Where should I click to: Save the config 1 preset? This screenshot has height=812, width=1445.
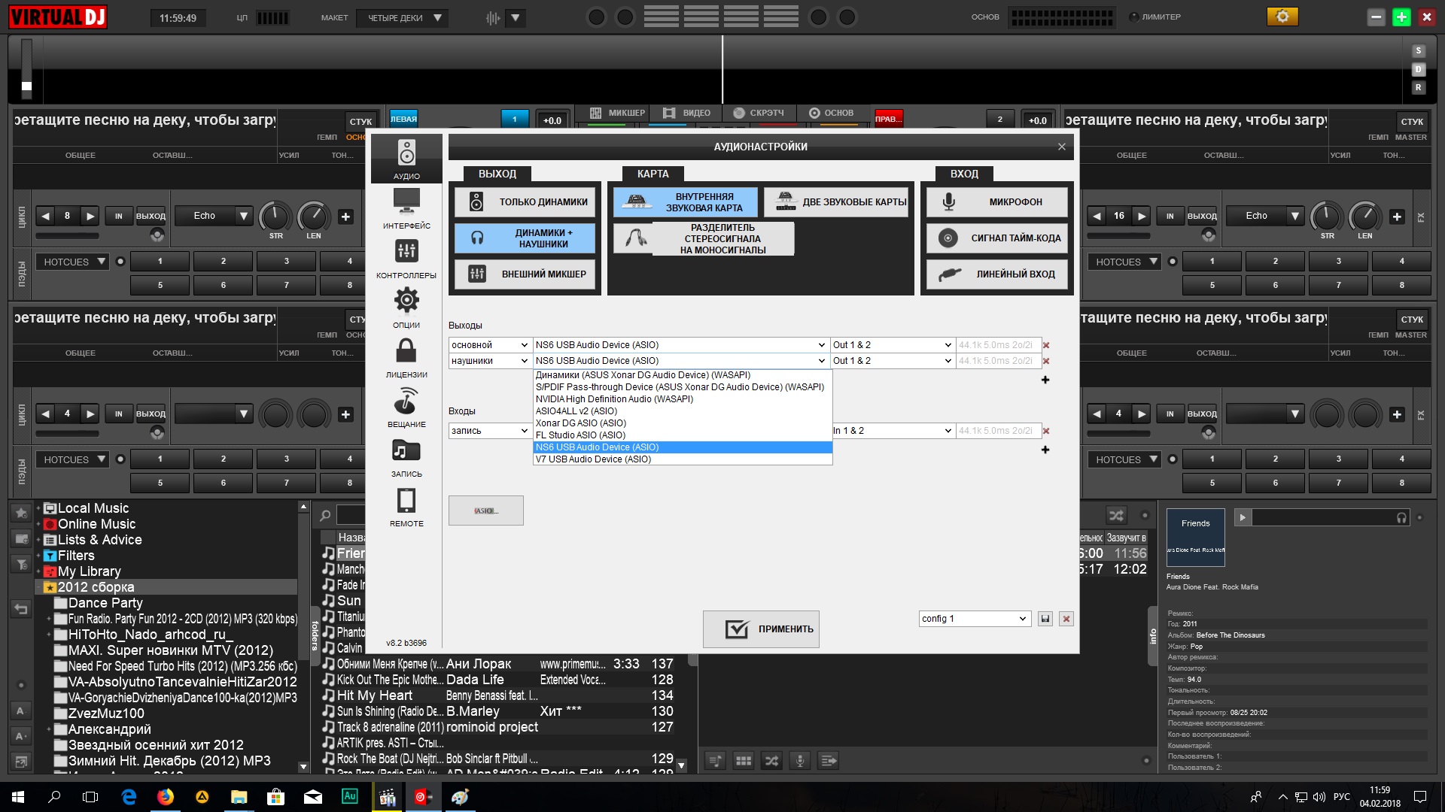pos(1045,619)
